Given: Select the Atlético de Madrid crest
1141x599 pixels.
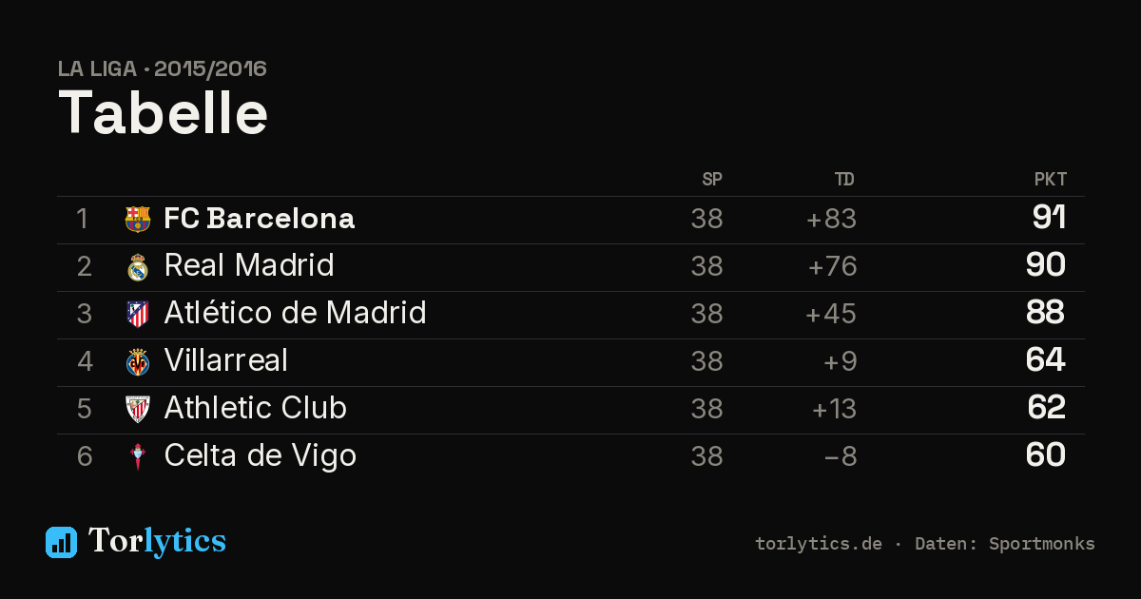Looking at the screenshot, I should click(138, 315).
